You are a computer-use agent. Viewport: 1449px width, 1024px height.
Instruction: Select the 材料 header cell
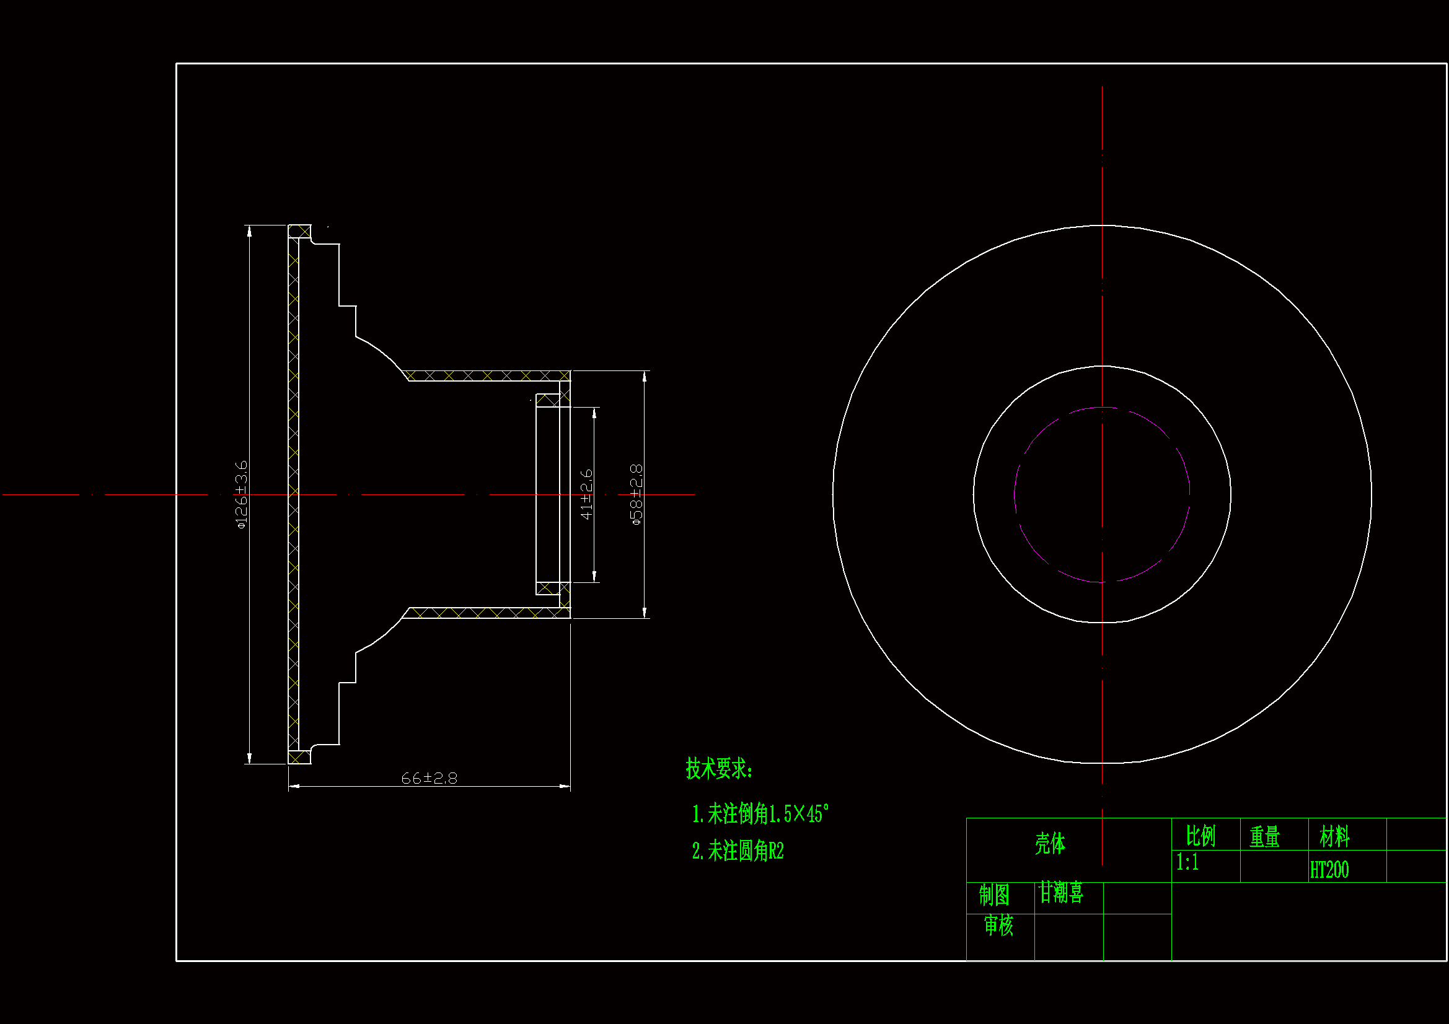tap(1334, 837)
